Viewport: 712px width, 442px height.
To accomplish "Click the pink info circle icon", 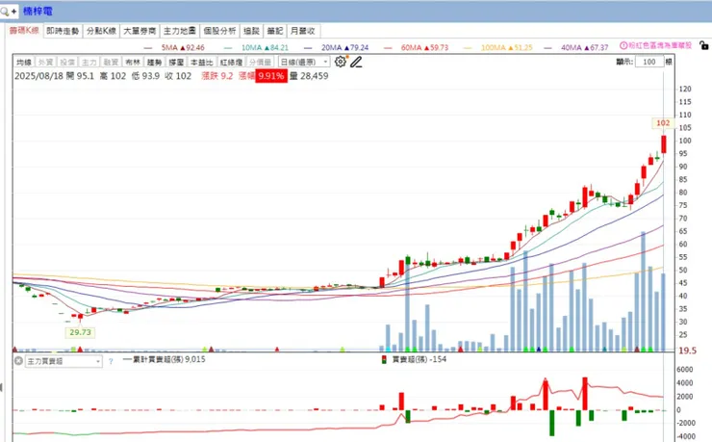I will pos(623,45).
